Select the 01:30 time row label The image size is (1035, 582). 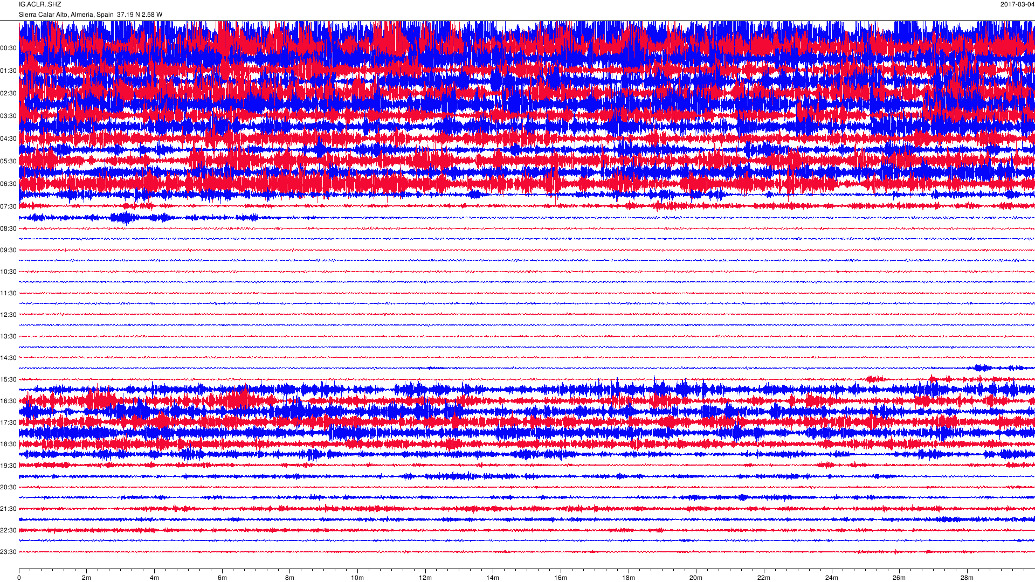(x=9, y=71)
